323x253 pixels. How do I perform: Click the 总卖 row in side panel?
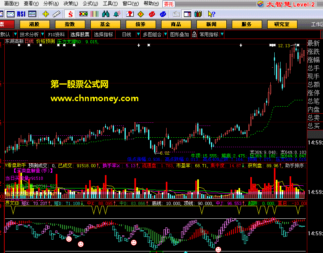314,118
